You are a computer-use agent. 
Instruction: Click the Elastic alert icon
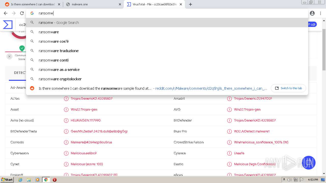point(229,164)
